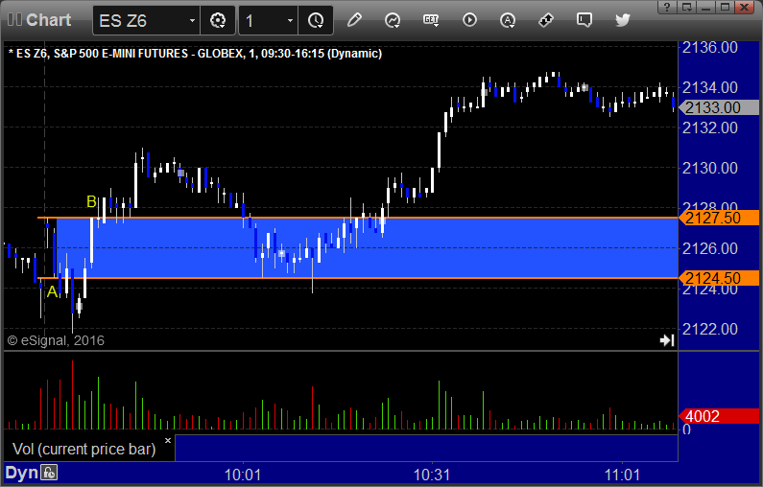Open the chat message icon
763x487 pixels.
click(584, 20)
